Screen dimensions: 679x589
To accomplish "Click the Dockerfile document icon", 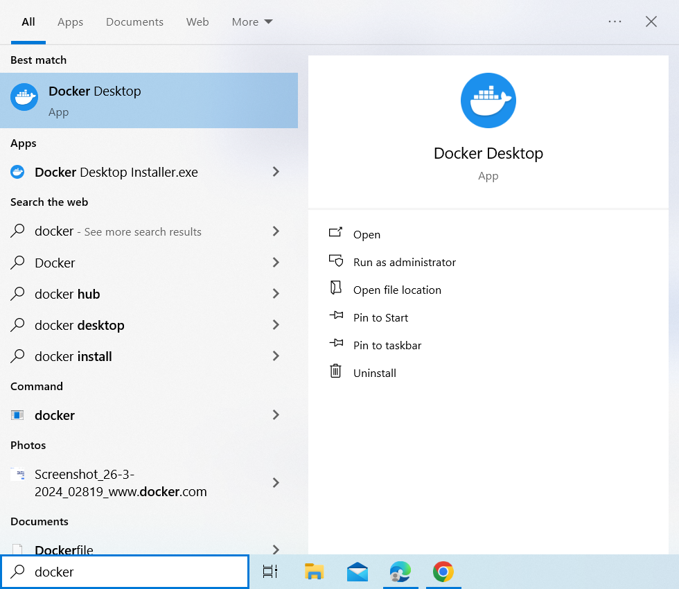I will pos(17,549).
